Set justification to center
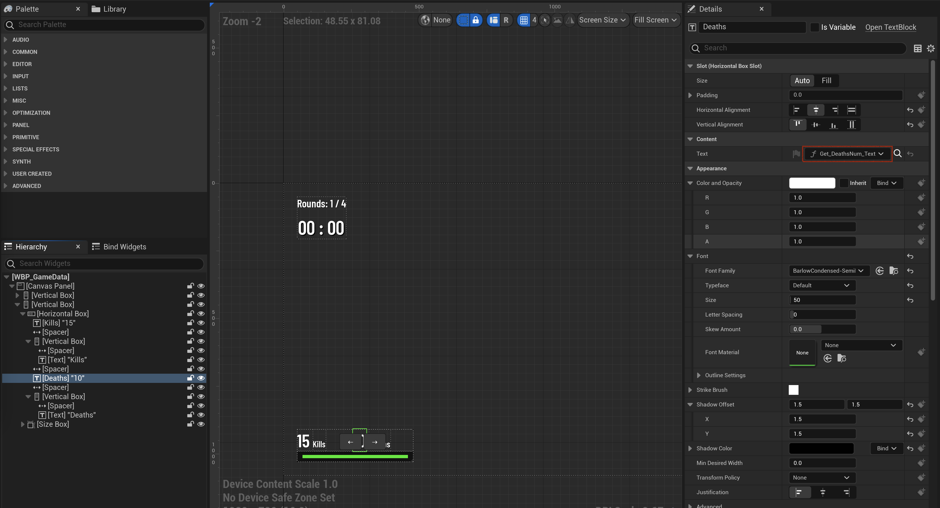 click(822, 492)
